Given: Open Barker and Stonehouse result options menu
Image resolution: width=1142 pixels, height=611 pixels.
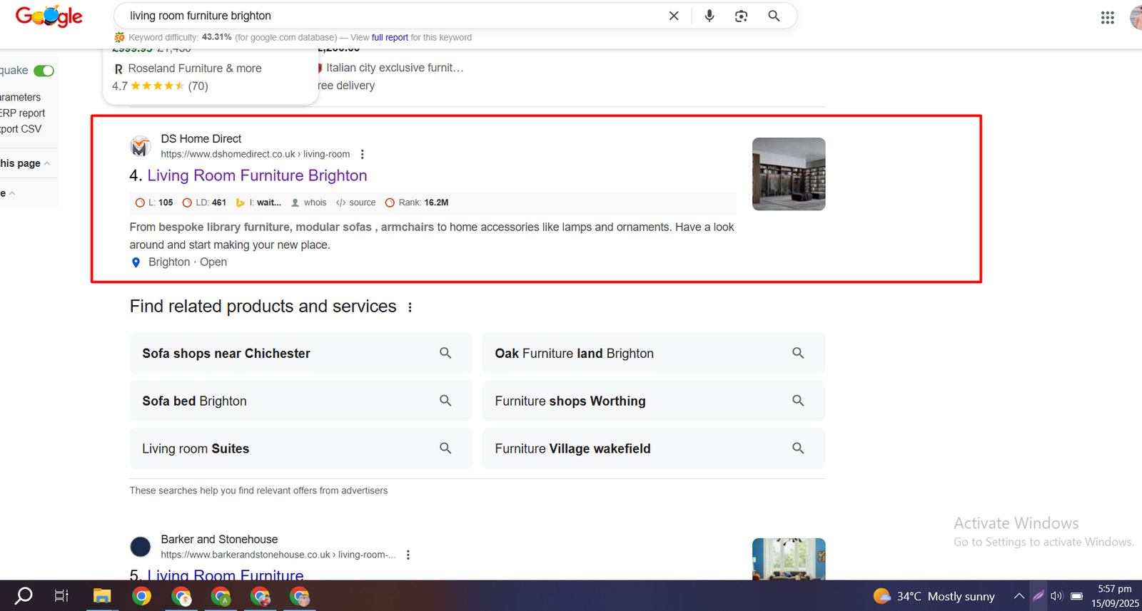Looking at the screenshot, I should (x=408, y=555).
